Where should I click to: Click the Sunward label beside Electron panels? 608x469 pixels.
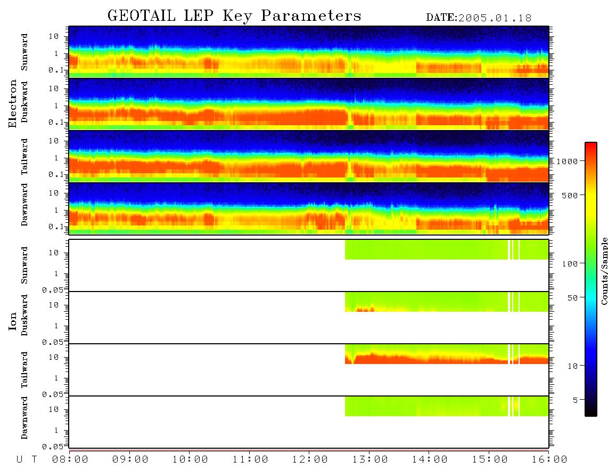pyautogui.click(x=24, y=52)
